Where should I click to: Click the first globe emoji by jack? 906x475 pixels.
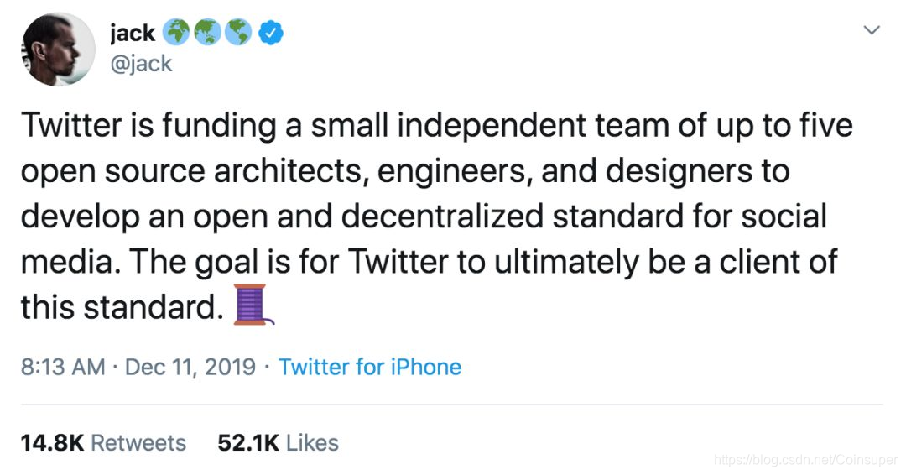click(175, 33)
